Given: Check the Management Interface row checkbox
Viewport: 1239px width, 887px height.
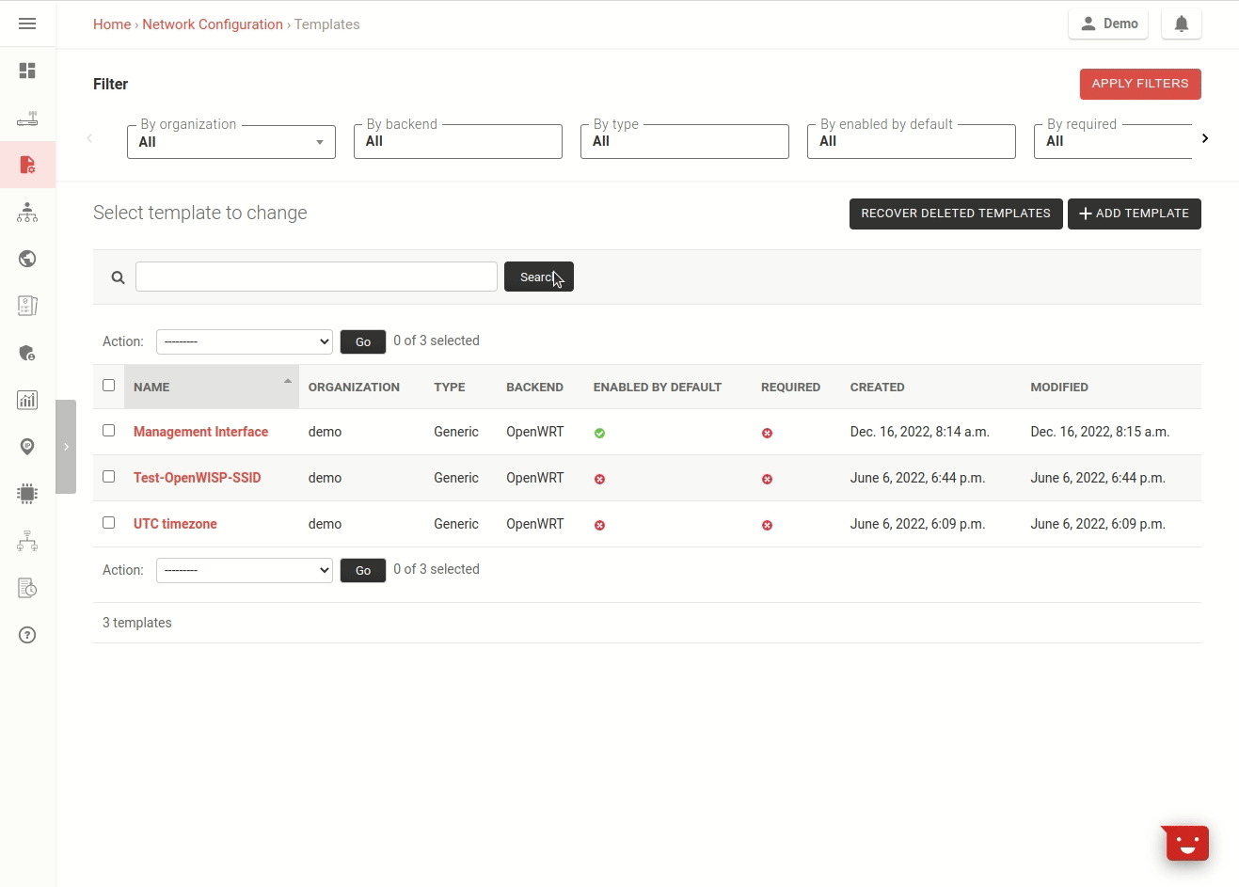Looking at the screenshot, I should click(x=109, y=431).
